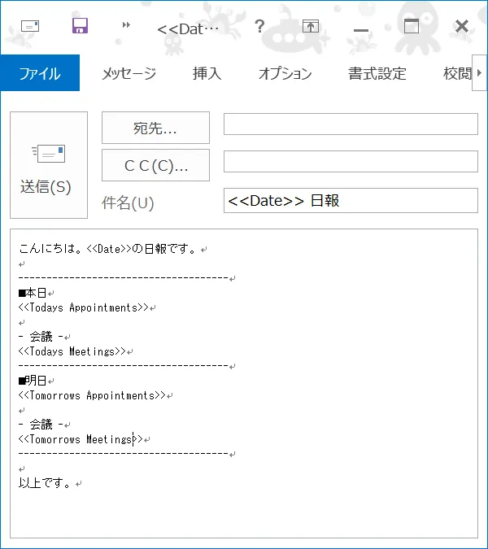Switch to the メッセージ tab
488x549 pixels.
pos(129,73)
